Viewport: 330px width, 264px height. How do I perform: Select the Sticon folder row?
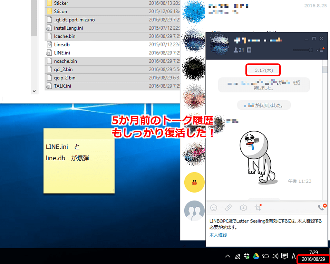tap(112, 11)
